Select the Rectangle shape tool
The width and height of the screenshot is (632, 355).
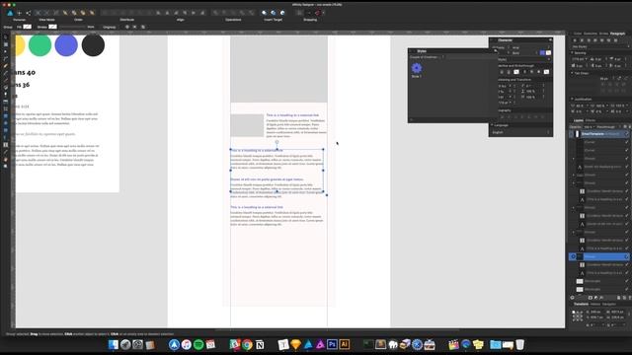click(x=5, y=116)
